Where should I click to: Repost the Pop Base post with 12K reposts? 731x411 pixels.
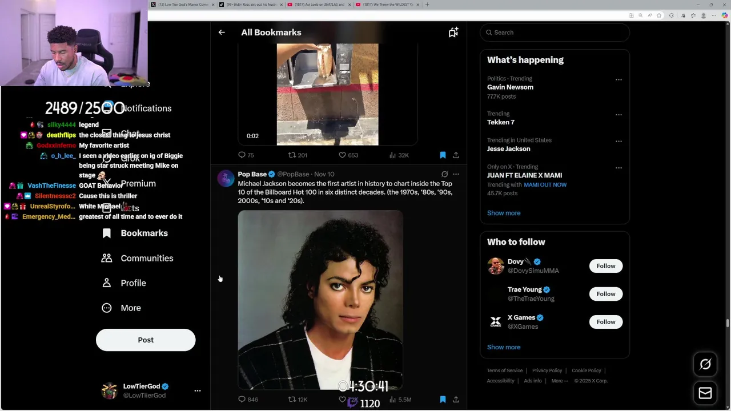click(298, 400)
